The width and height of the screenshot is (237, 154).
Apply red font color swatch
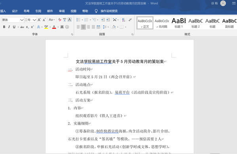click(54, 27)
